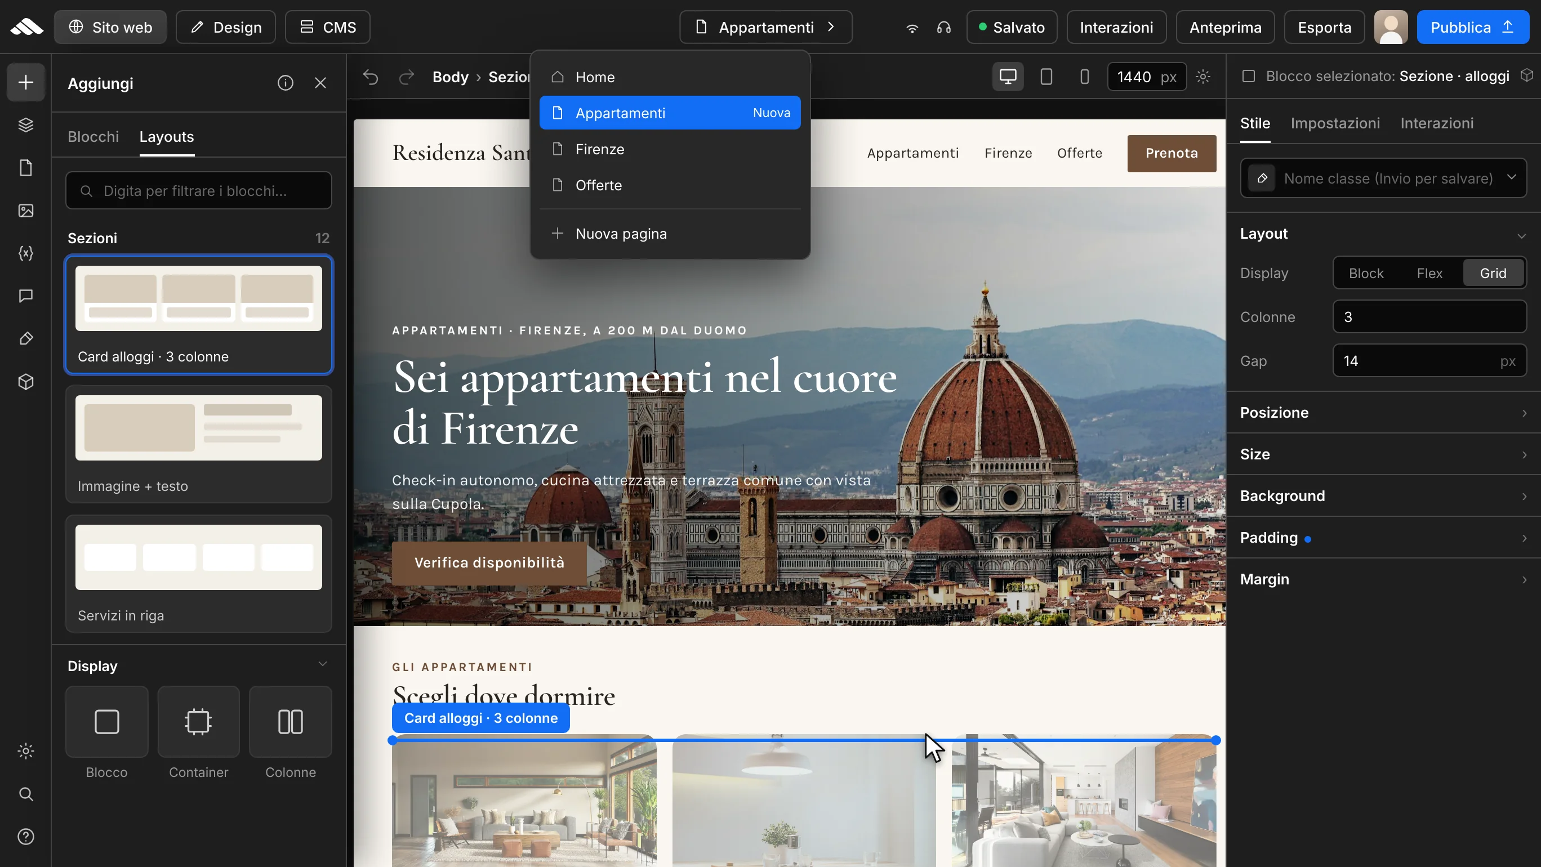Select Firenze in the pages menu

click(670, 149)
